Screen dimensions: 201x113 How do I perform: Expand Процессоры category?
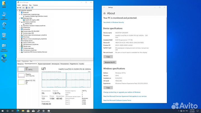point(20,46)
